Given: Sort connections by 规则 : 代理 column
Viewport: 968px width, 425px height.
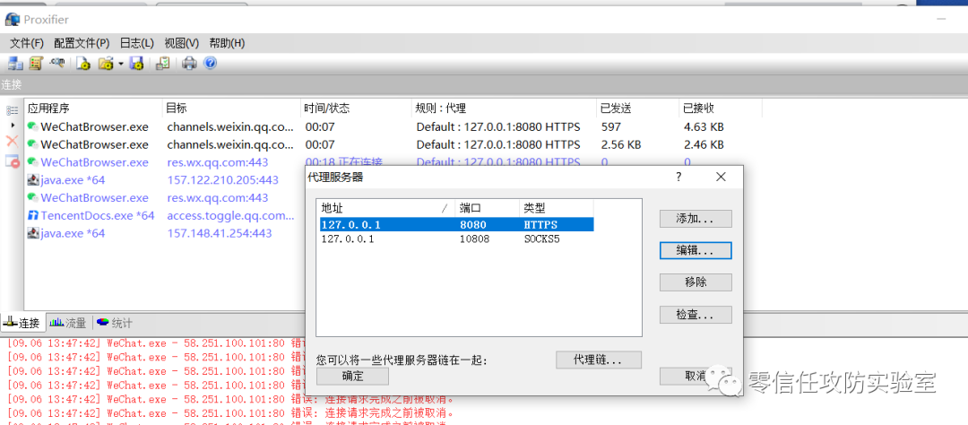Looking at the screenshot, I should (505, 108).
